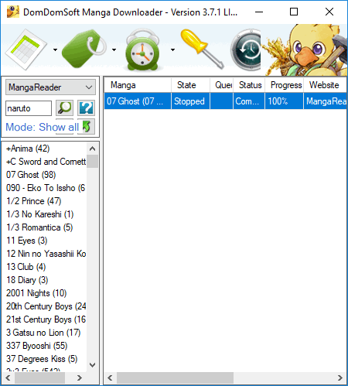Select +Anima (42) in manga list
This screenshot has width=348, height=386.
click(x=28, y=149)
